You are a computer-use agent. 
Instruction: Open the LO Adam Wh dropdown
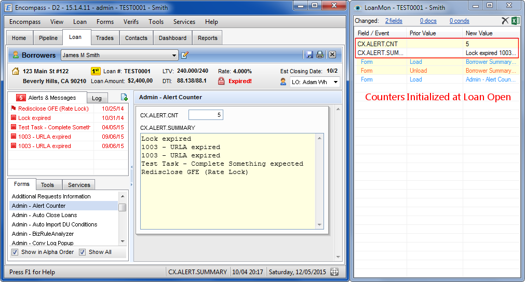(335, 82)
